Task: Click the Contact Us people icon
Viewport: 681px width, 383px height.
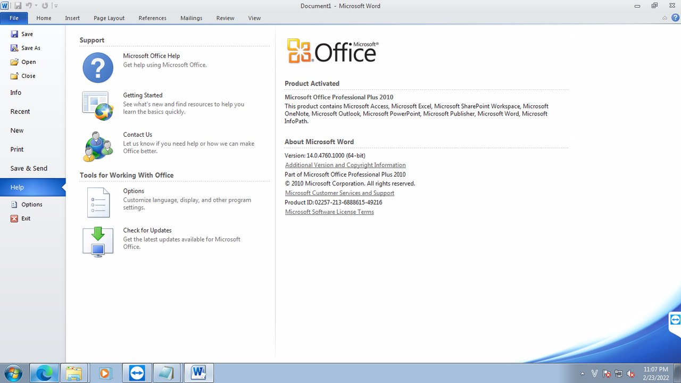Action: (98, 146)
